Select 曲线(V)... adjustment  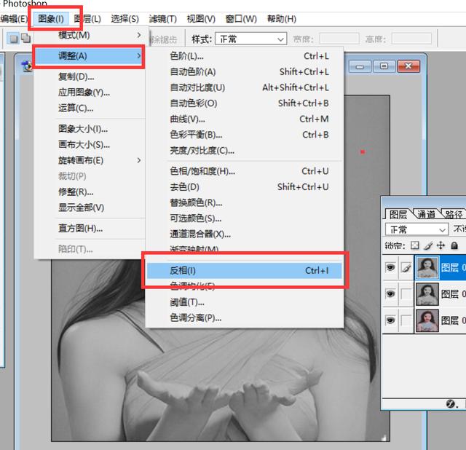[245, 119]
